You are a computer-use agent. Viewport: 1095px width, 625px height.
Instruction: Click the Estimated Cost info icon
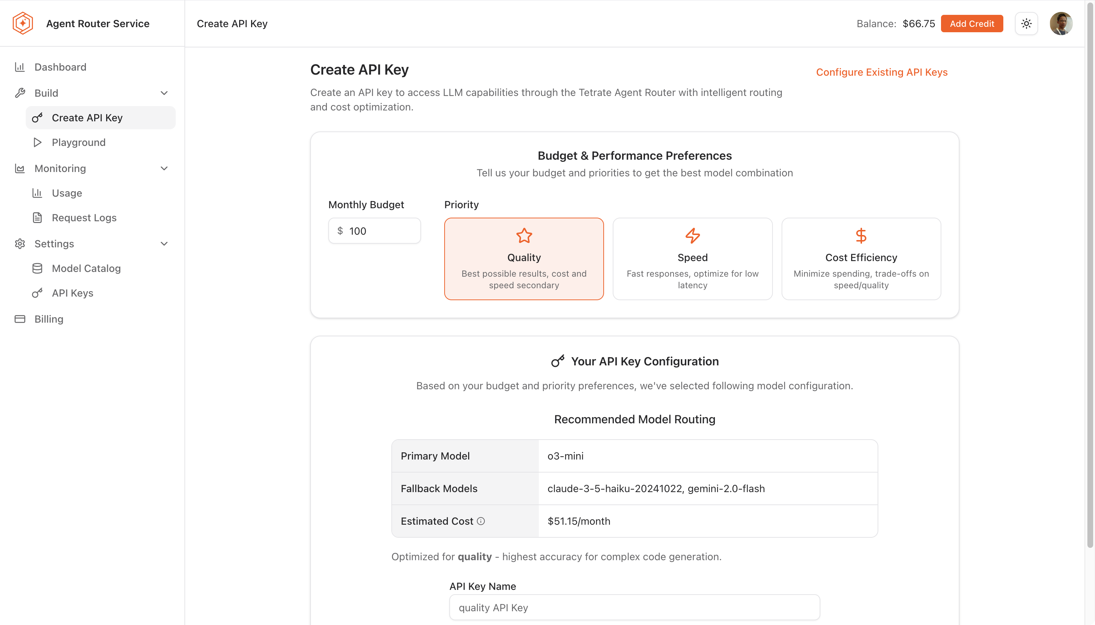(x=481, y=521)
